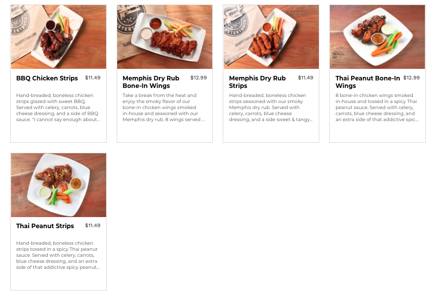
Task: Open the Memphis Dry Rub Bone-In Wings photo
Action: pyautogui.click(x=165, y=37)
